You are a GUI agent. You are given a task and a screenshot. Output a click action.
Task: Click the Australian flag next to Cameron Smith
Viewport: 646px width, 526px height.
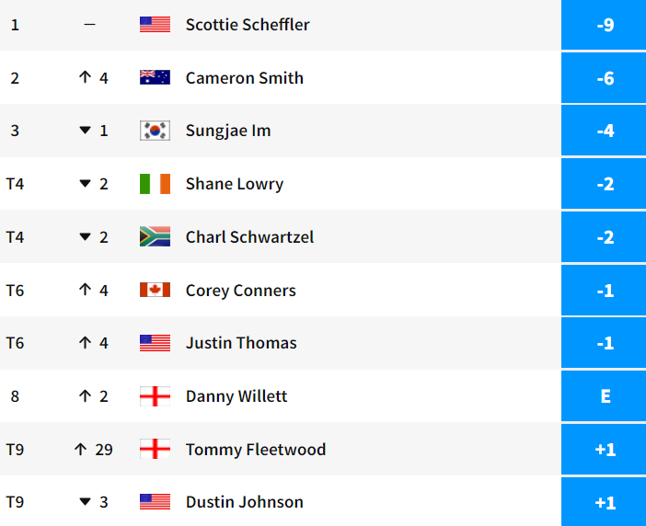click(155, 78)
